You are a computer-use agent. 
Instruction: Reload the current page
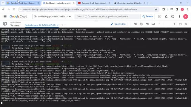pyautogui.click(x=14, y=9)
